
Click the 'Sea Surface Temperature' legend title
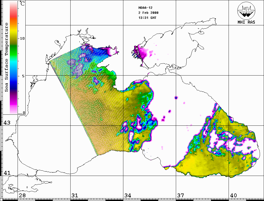tap(7, 57)
